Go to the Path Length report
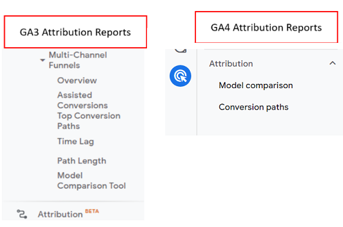343x227 pixels. tap(82, 161)
